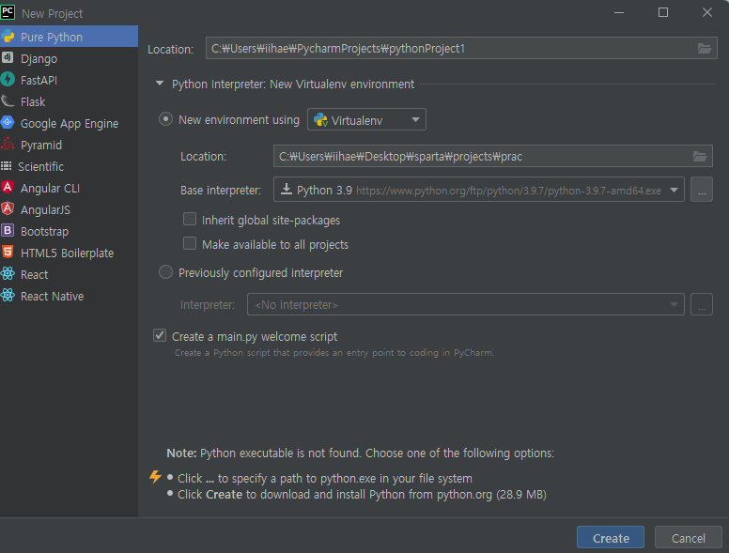Browse folder icon for project Location
The width and height of the screenshot is (729, 553).
[705, 48]
